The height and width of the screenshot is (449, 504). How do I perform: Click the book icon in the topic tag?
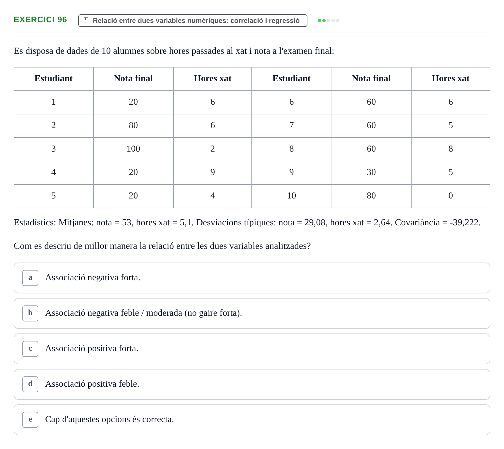[x=86, y=21]
